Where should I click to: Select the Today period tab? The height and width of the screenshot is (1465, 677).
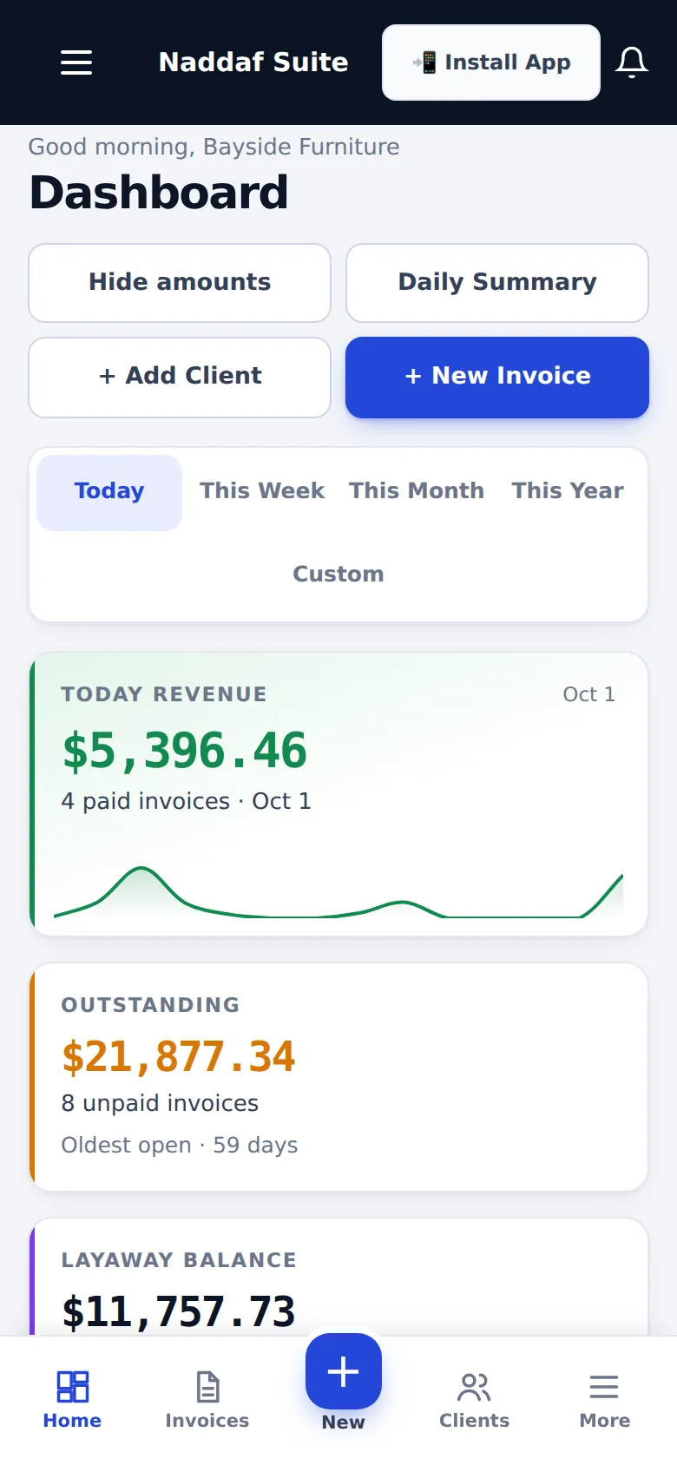(109, 491)
